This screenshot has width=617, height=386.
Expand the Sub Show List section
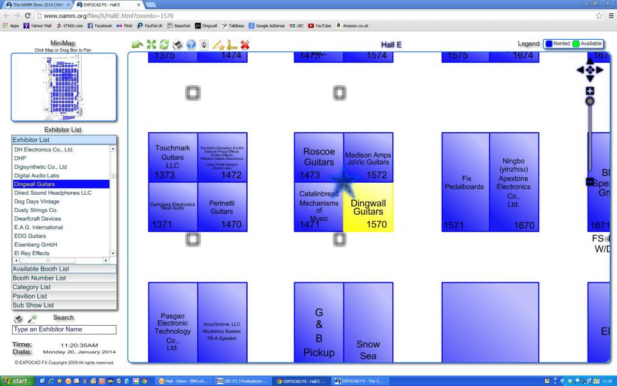point(64,305)
